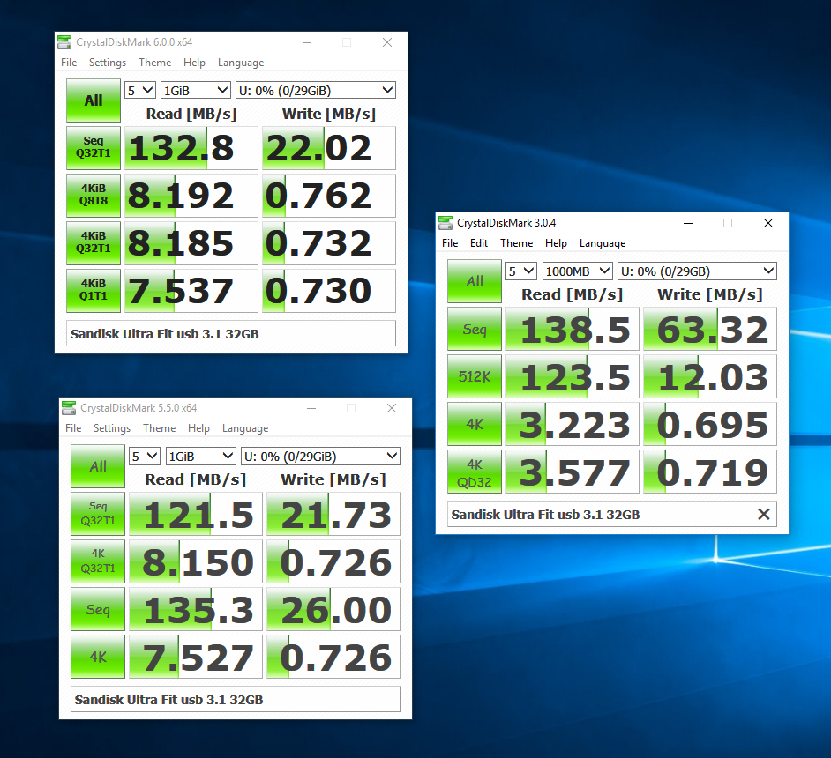Image resolution: width=831 pixels, height=758 pixels.
Task: Start 4KiB Q32T1 test in CrystalDiskMark 6.0.0
Action: (94, 243)
